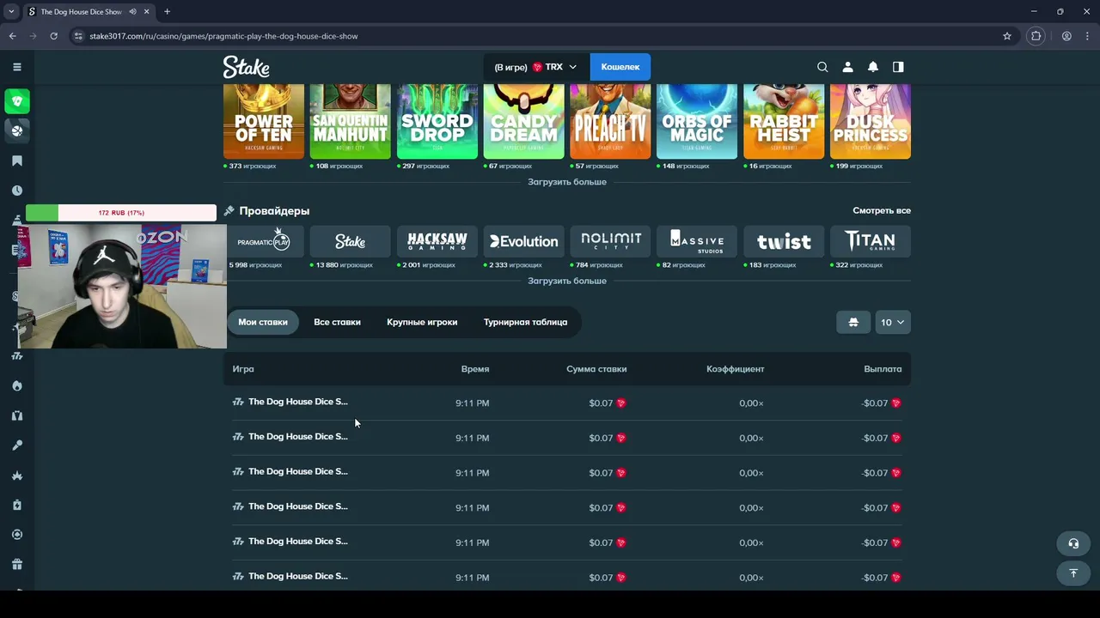
Task: Open the live support headset button
Action: pyautogui.click(x=1073, y=543)
